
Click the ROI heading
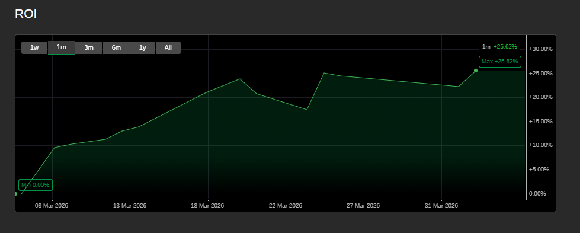tap(25, 14)
